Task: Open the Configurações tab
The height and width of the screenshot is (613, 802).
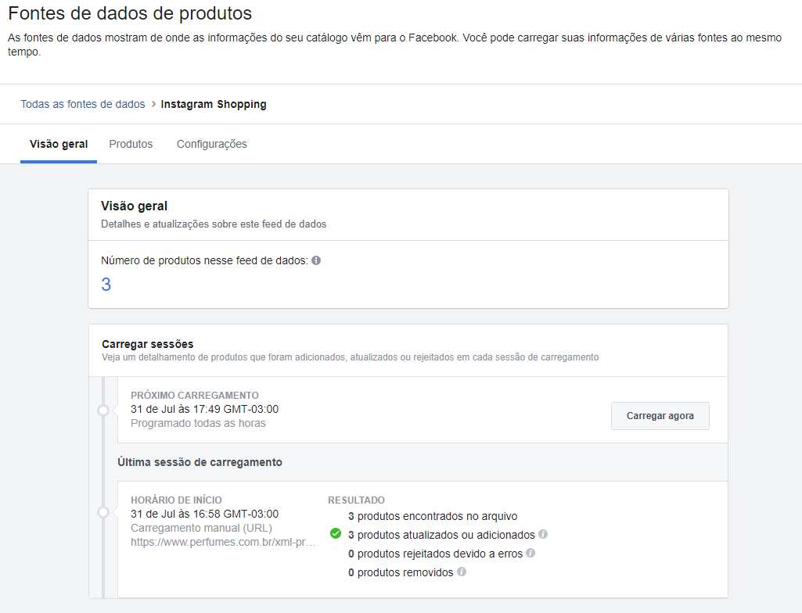Action: click(212, 144)
